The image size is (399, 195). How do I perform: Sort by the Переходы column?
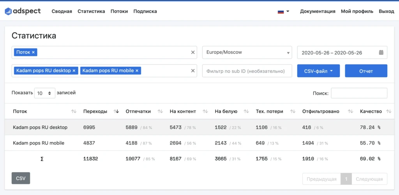pyautogui.click(x=116, y=111)
